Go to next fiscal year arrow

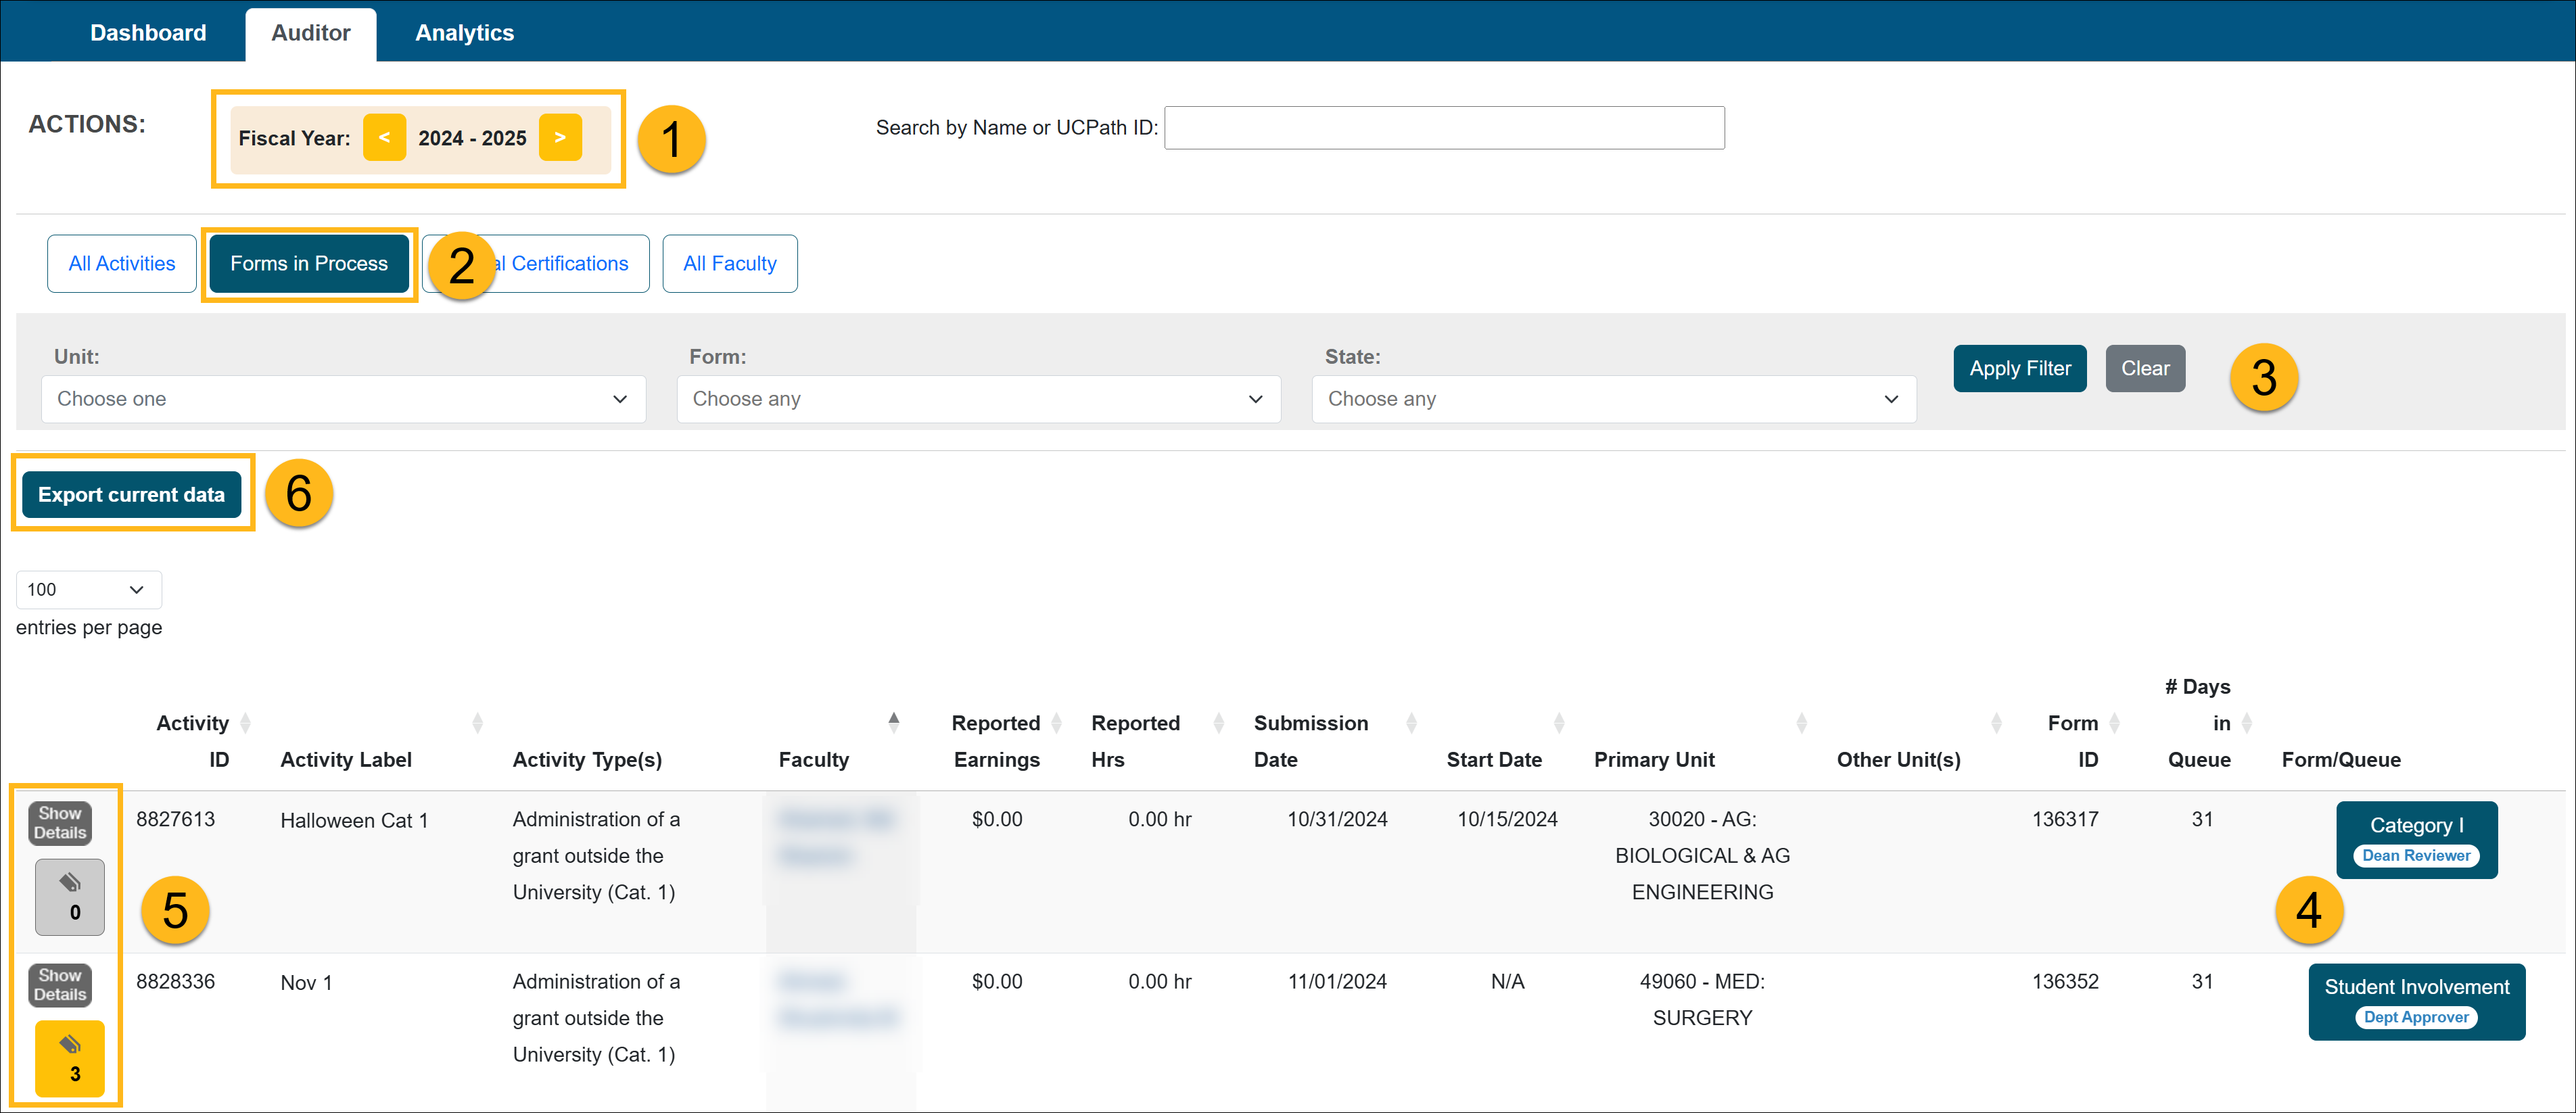click(560, 138)
